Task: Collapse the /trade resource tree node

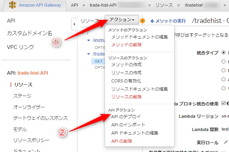Action: [x=89, y=54]
